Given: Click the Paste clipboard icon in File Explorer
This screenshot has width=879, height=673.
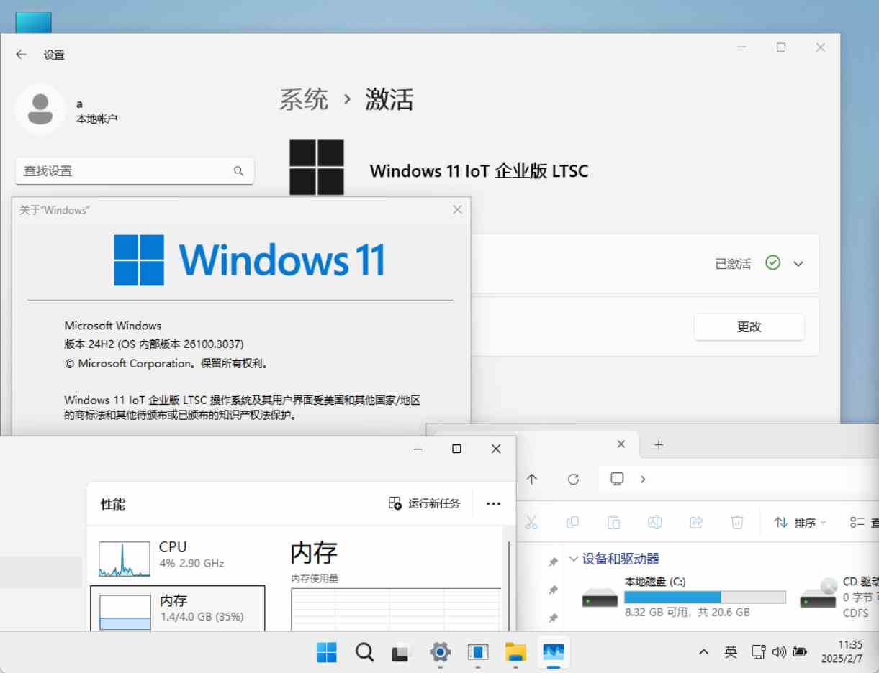Looking at the screenshot, I should click(x=613, y=522).
